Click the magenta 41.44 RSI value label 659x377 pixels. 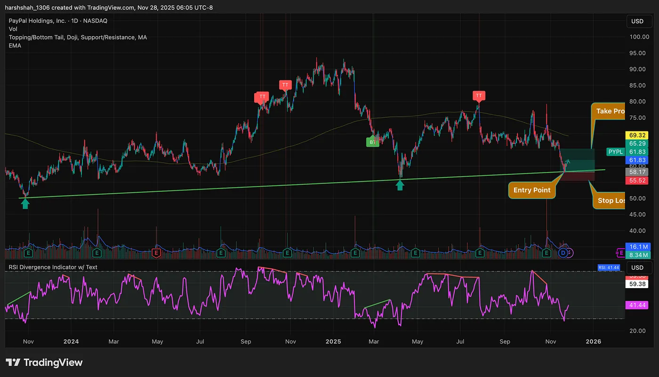point(637,305)
